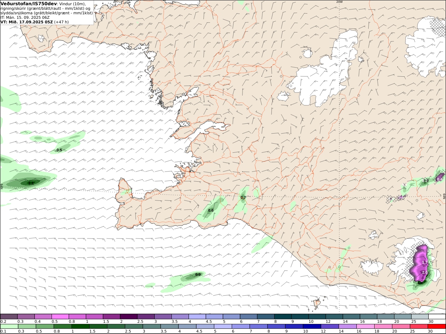Click the 1.1 precipitation value on map
Viewport: 446px width, 334px height.
pos(31,183)
